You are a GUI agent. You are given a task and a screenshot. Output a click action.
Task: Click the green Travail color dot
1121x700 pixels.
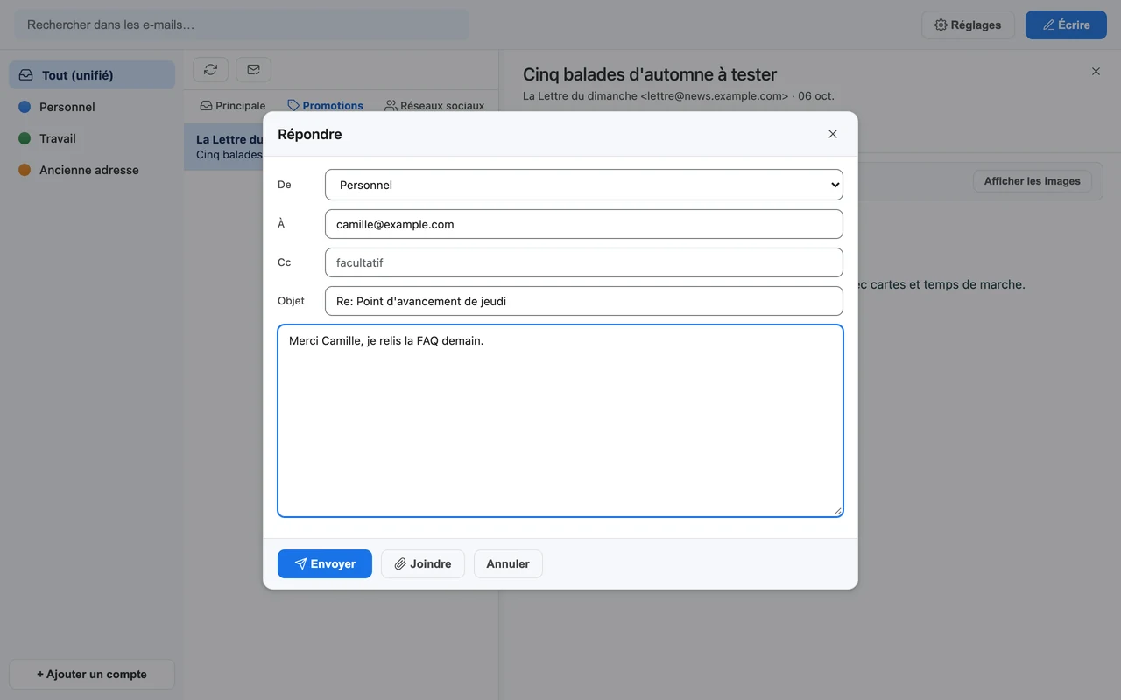click(25, 138)
